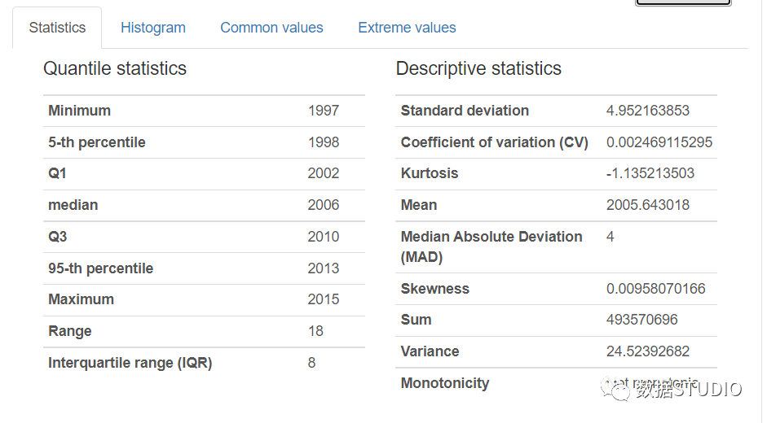The image size is (767, 423).
Task: Click the Descriptive statistics heading
Action: (x=478, y=68)
